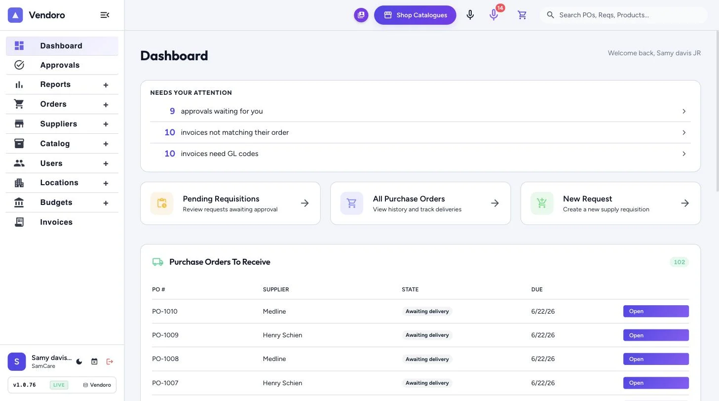Click the Pending Requisitions clipboard icon
The height and width of the screenshot is (401, 719).
click(x=162, y=203)
